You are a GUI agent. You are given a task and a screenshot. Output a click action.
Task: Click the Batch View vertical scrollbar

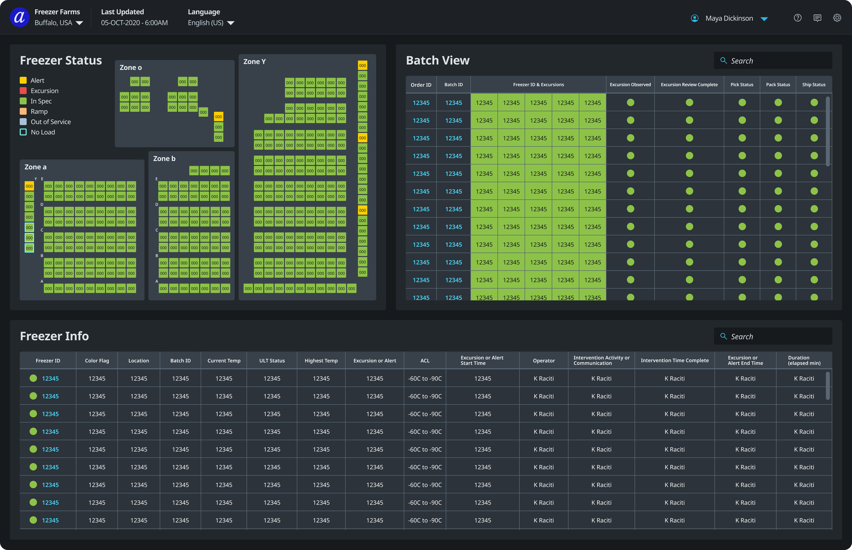click(x=827, y=131)
